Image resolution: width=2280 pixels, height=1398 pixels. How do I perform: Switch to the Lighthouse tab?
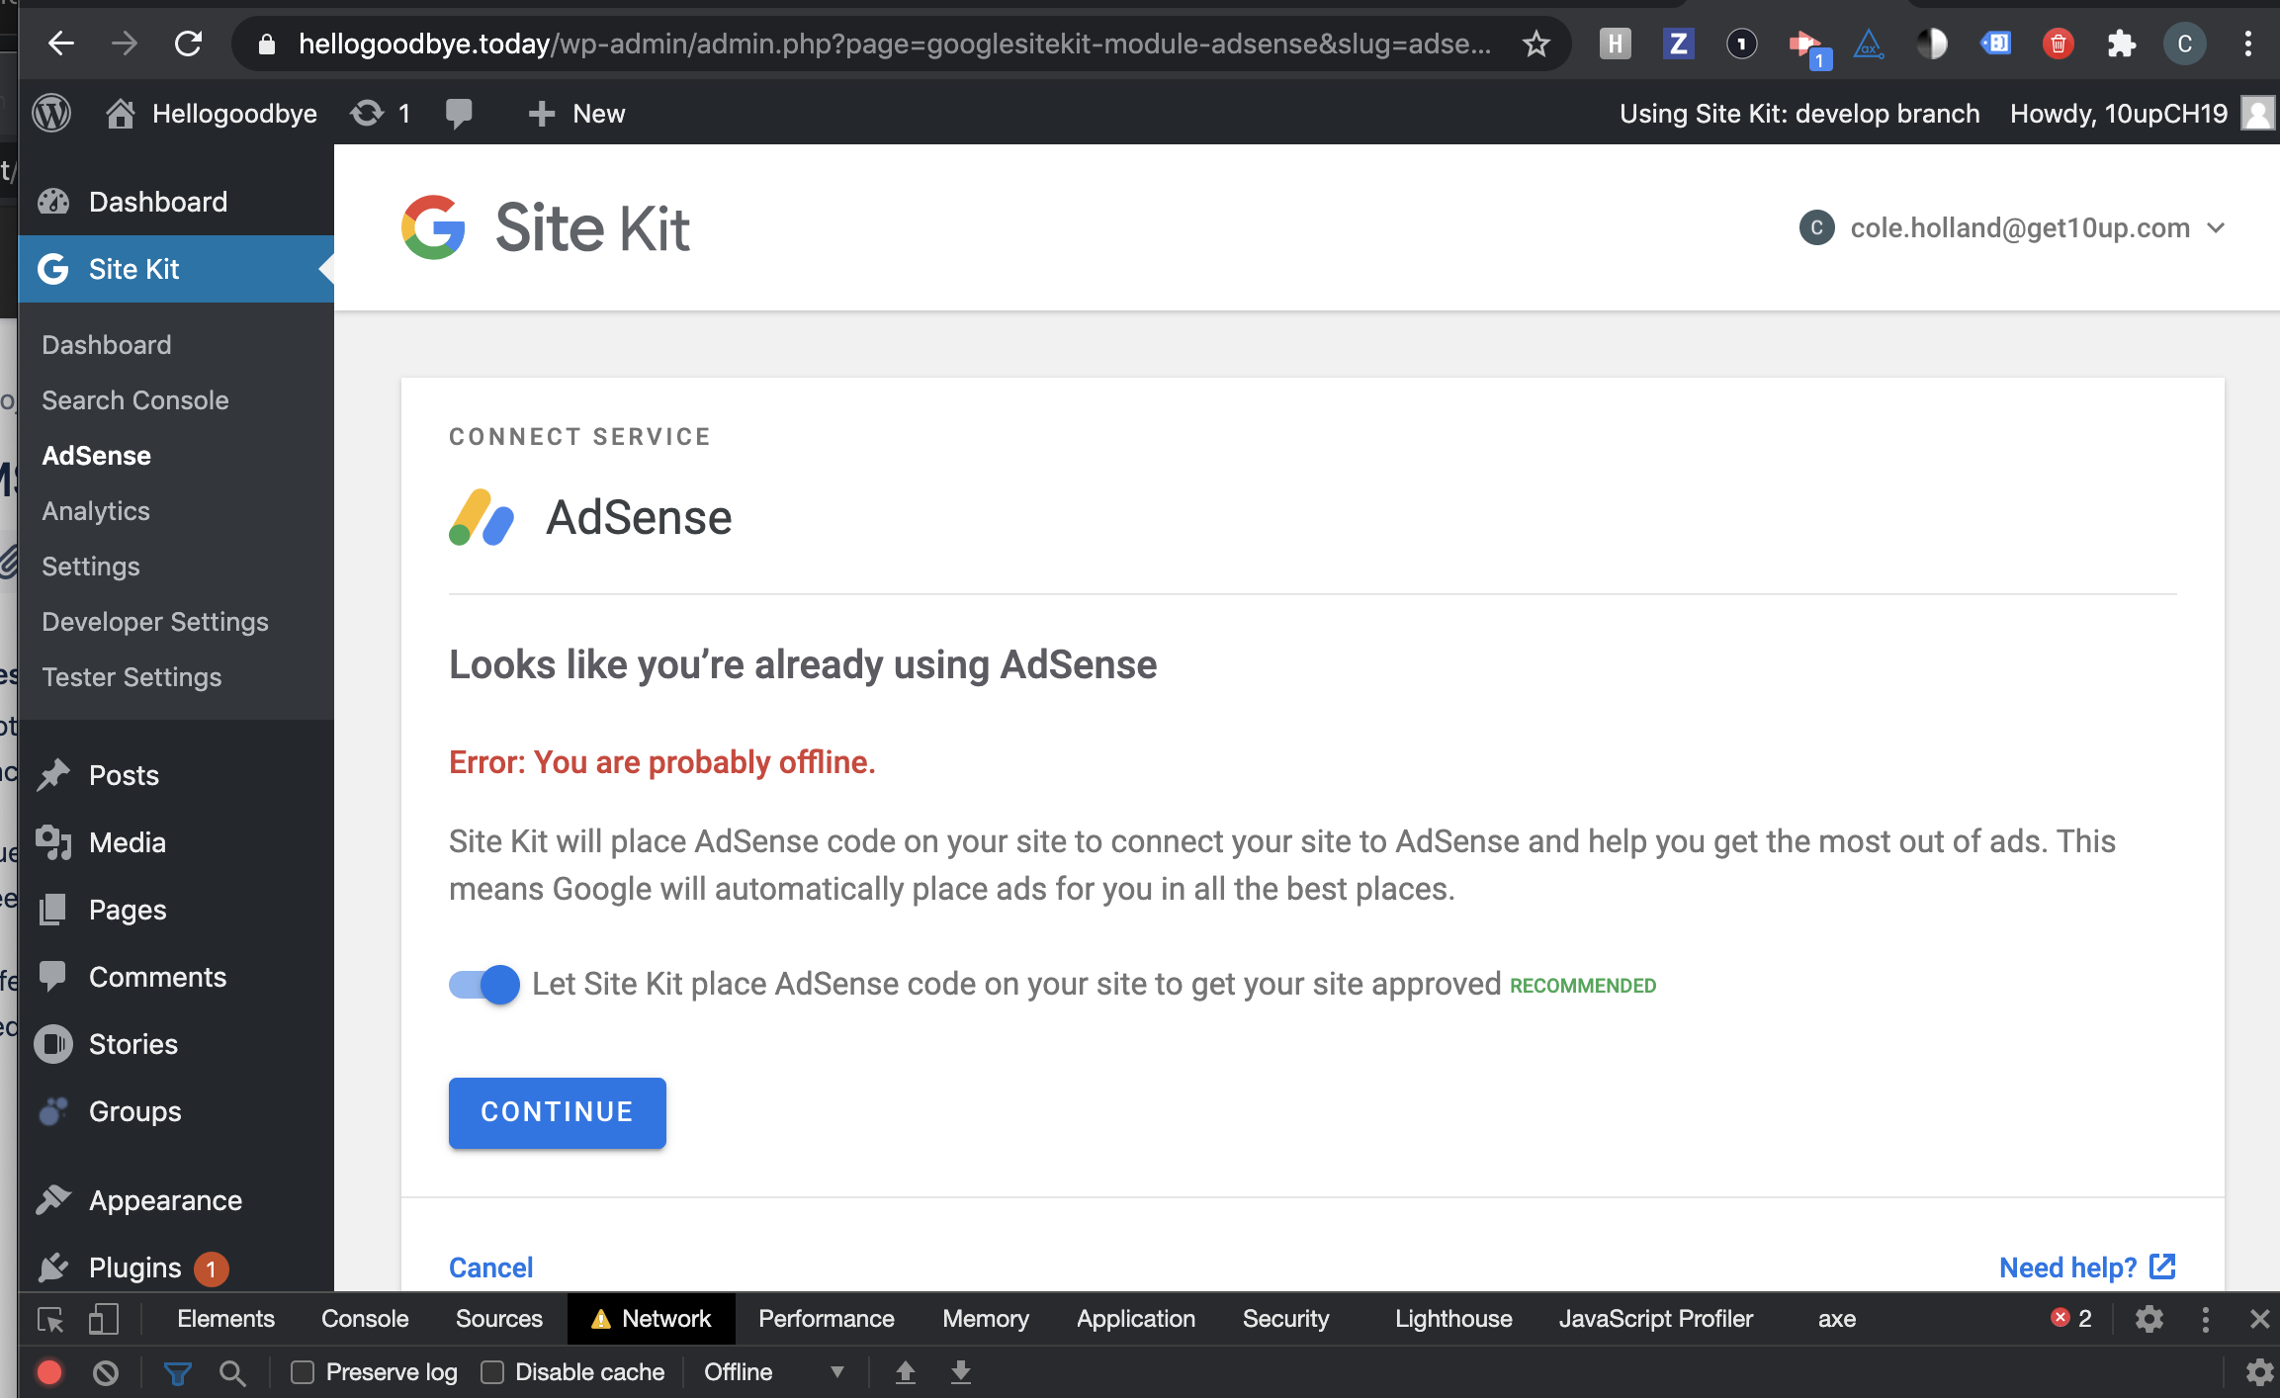(1453, 1319)
